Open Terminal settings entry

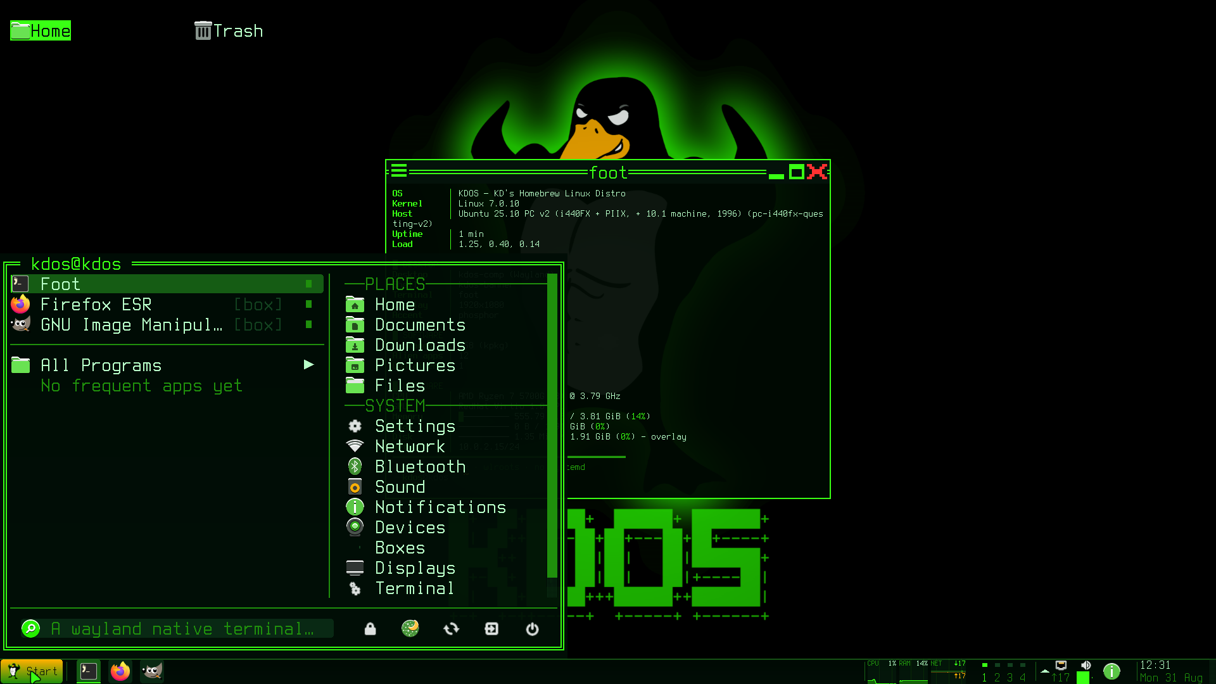click(446, 588)
